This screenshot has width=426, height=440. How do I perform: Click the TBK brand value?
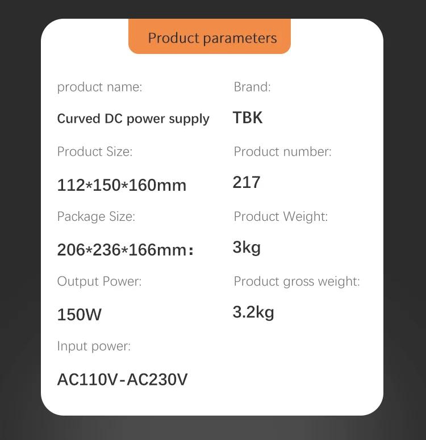[248, 118]
